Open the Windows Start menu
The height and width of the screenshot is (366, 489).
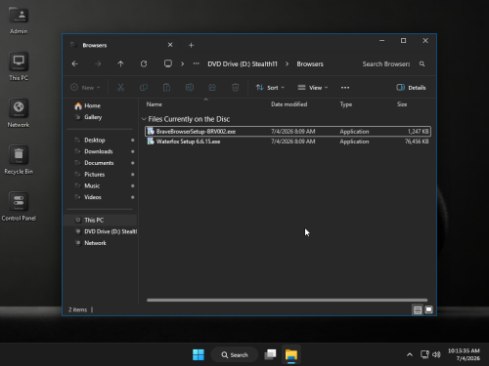point(199,354)
